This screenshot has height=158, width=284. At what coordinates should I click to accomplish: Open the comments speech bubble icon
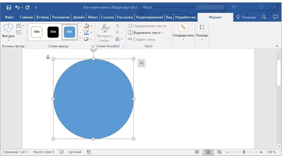(275, 17)
